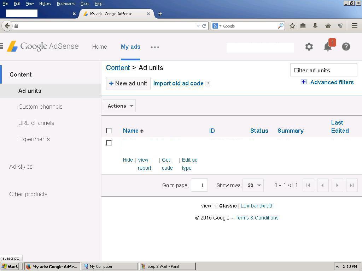Open the downloads arrow icon
362x271 pixels.
coord(315,26)
